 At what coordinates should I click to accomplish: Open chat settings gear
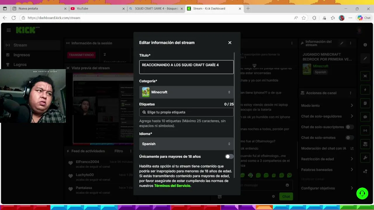(x=273, y=197)
